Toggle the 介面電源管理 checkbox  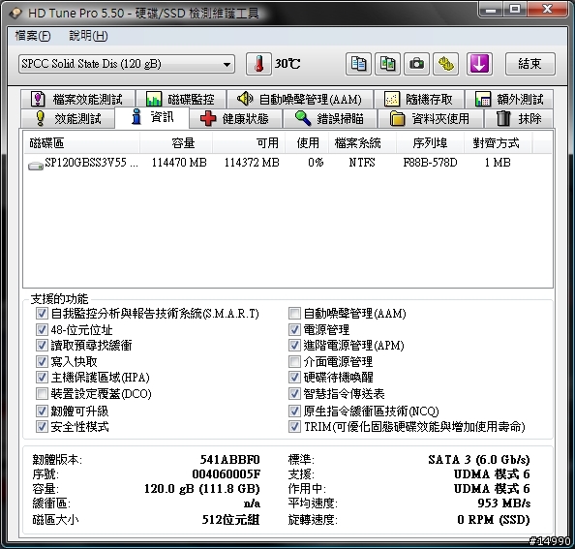click(294, 361)
